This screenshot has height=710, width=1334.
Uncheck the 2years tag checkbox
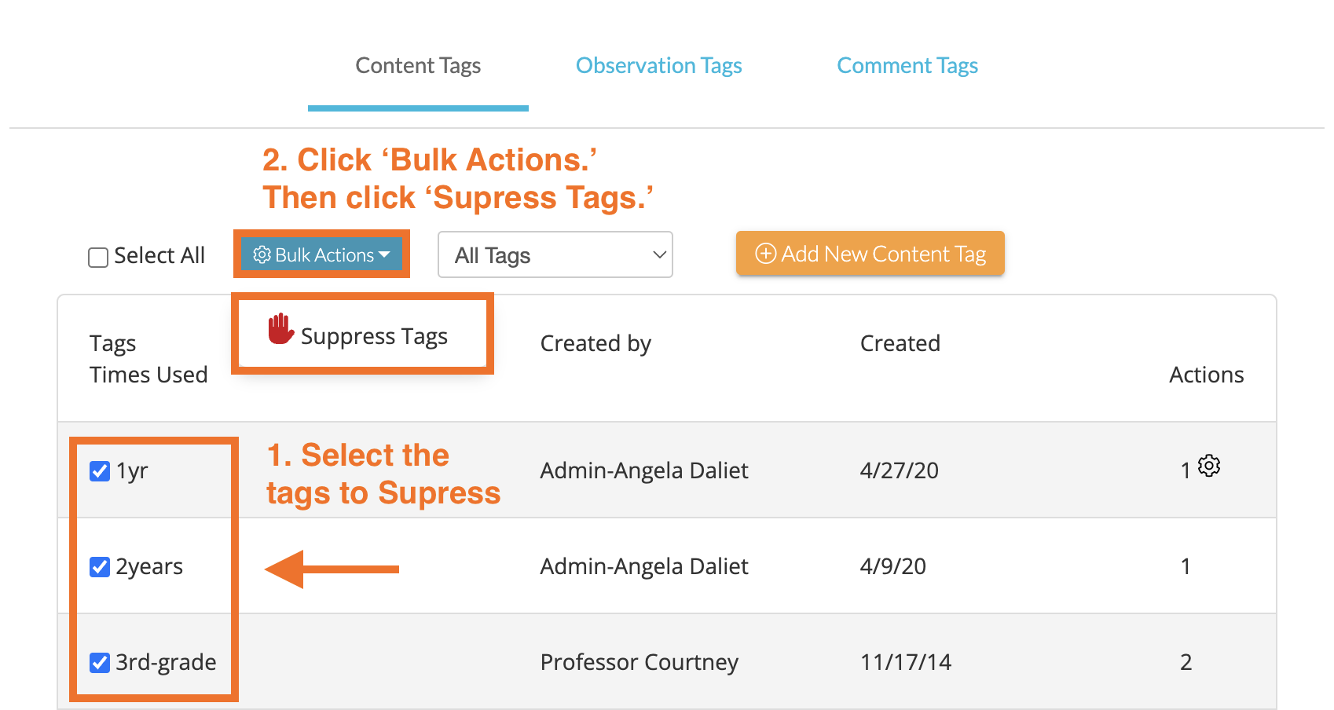100,567
